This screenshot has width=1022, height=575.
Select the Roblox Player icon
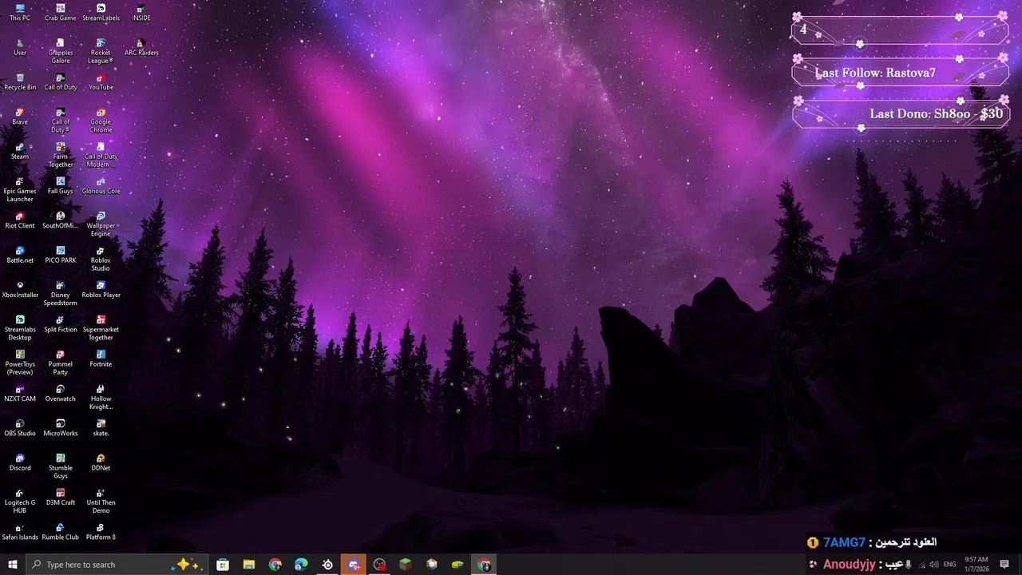pos(101,290)
